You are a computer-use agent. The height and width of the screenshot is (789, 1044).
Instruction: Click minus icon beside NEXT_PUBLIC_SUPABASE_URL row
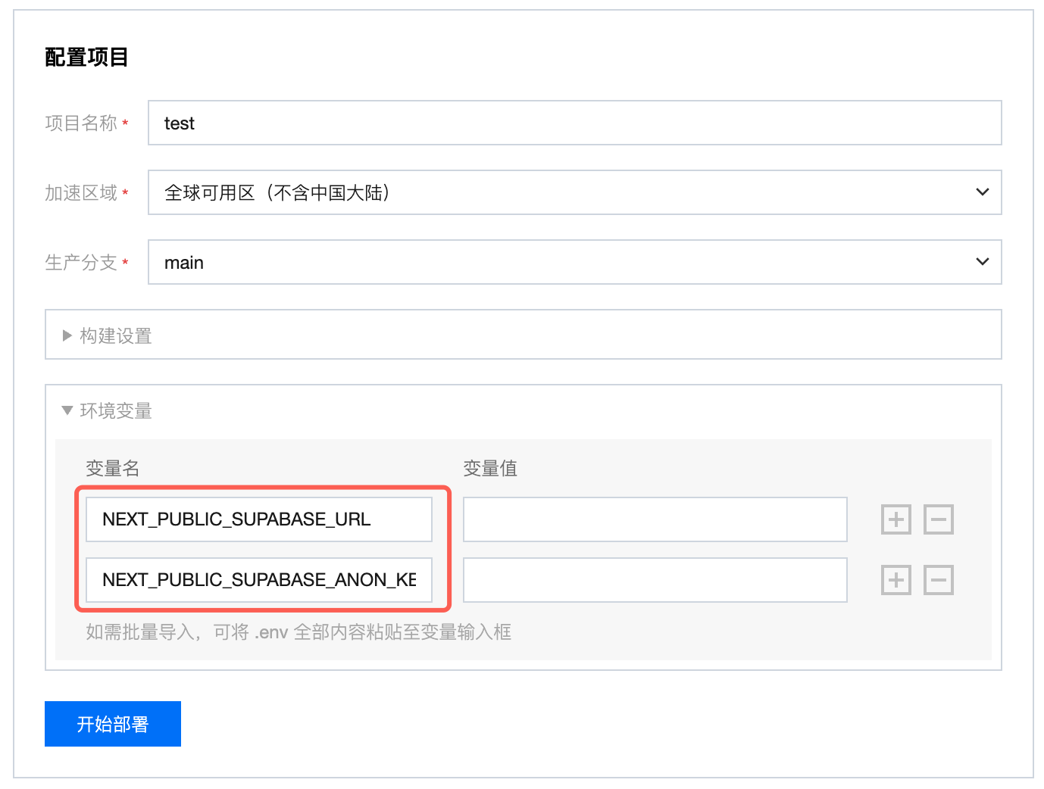point(938,519)
